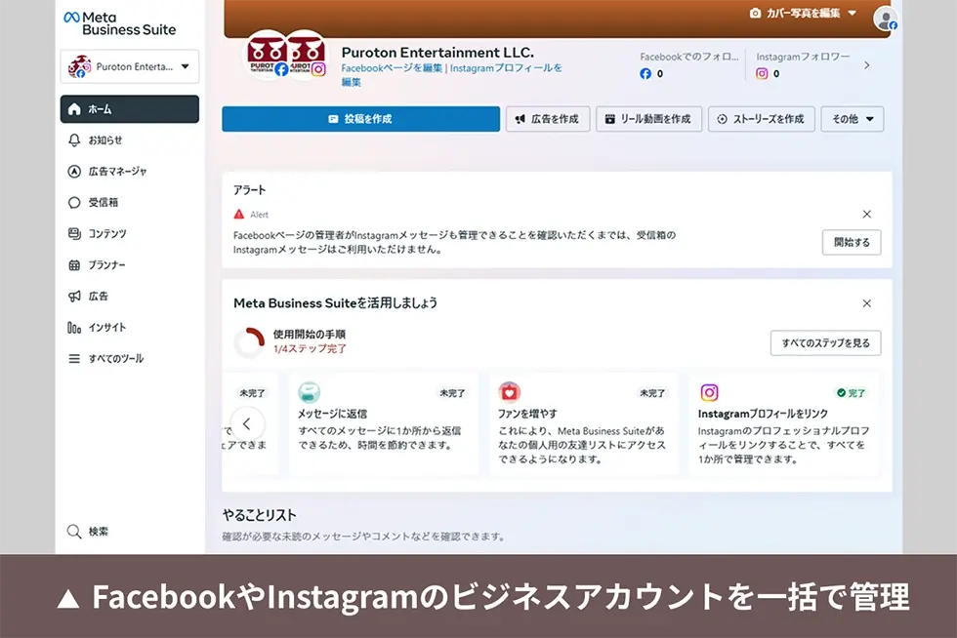Click the home icon beside ホーム
This screenshot has height=638, width=957.
(x=74, y=109)
